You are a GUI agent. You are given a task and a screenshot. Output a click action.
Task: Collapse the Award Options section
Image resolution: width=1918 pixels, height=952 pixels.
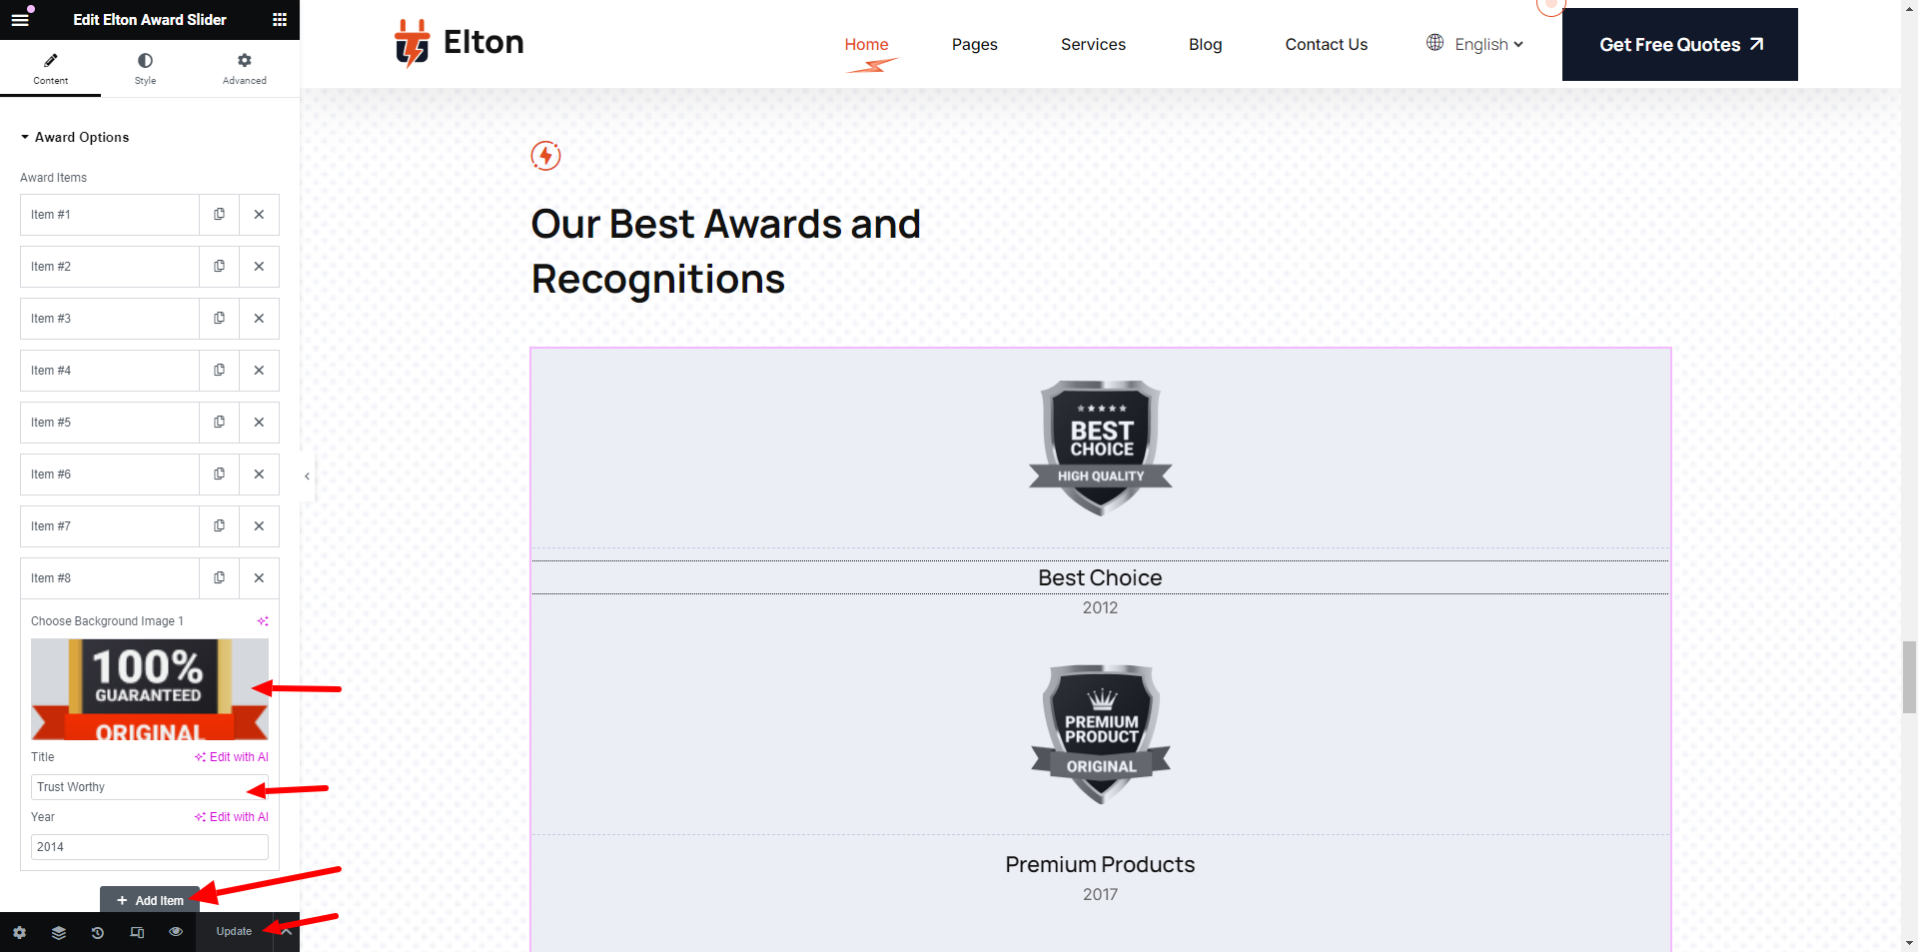(x=25, y=138)
